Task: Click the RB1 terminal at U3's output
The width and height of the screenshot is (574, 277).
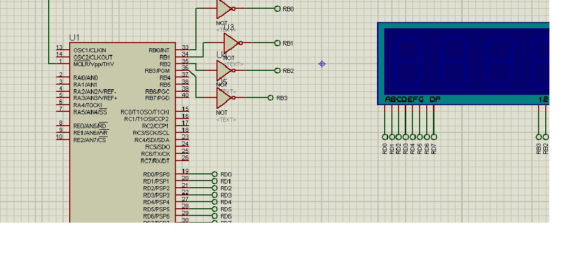Action: [x=278, y=43]
